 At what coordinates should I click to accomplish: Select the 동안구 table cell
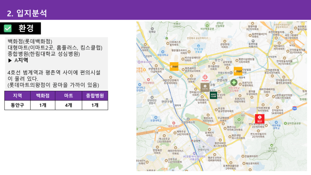point(17,105)
